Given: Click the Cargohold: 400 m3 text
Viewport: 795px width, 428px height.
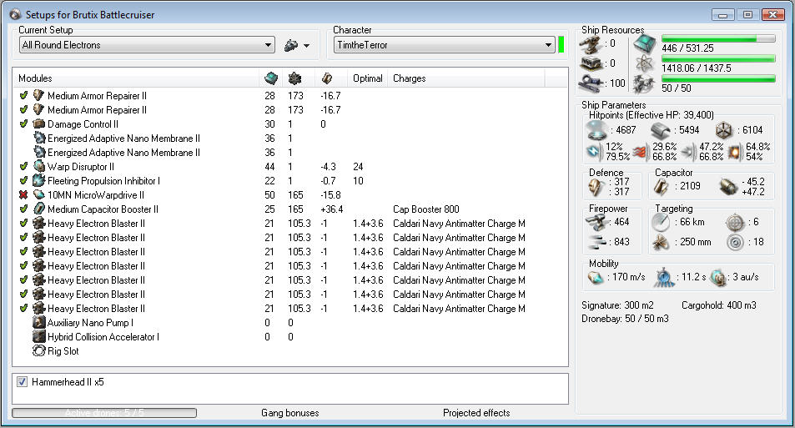Looking at the screenshot, I should [x=718, y=305].
